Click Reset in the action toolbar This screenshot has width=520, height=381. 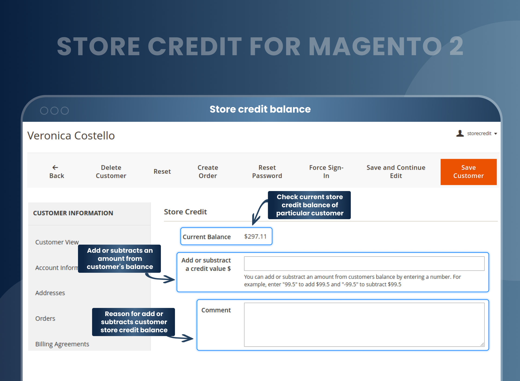pyautogui.click(x=162, y=172)
